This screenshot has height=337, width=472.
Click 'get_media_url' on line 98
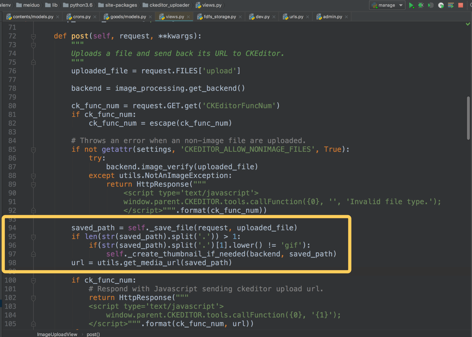tap(152, 263)
